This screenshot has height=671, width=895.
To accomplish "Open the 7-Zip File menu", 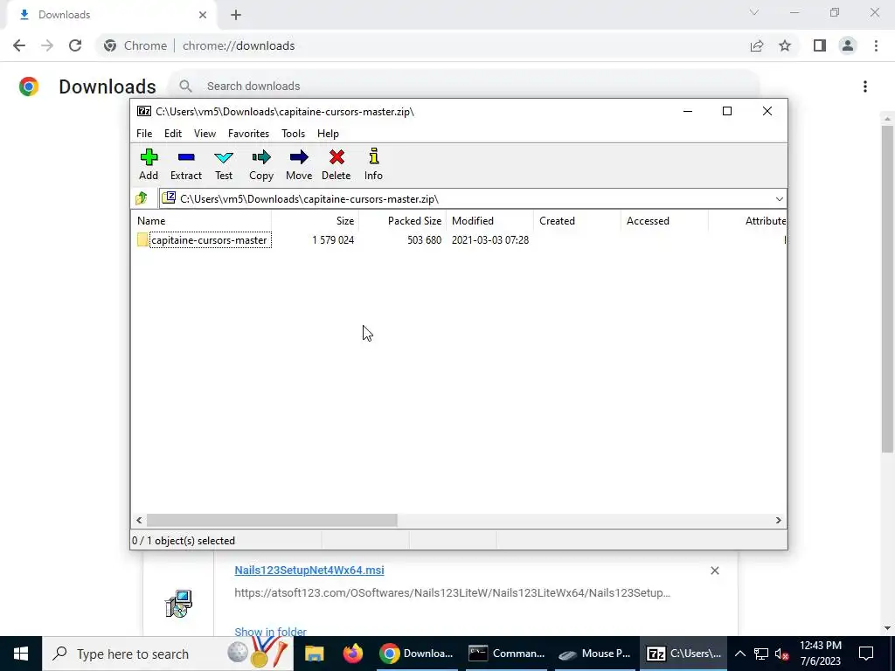I will (x=144, y=134).
